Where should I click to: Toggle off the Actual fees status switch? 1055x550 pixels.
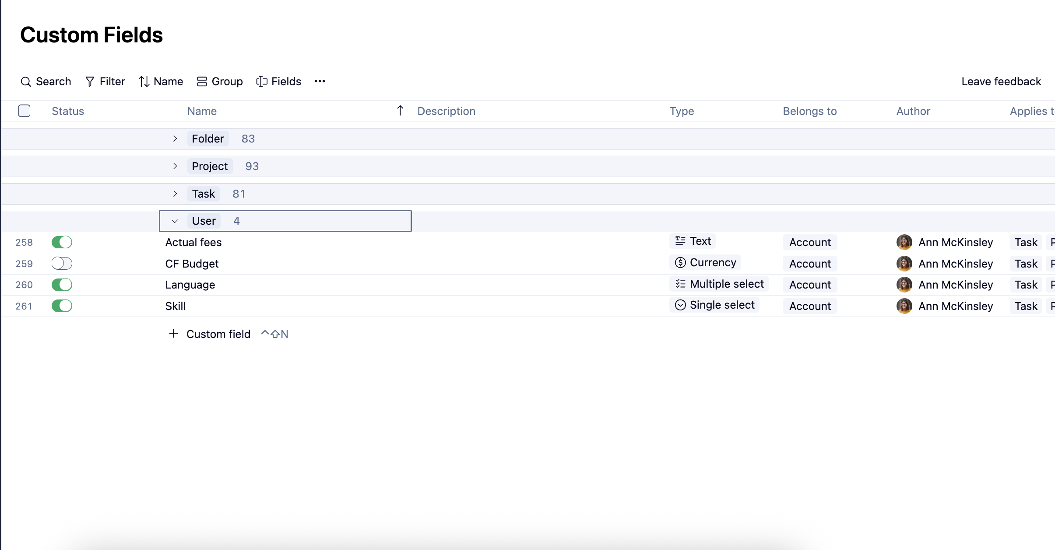[62, 242]
